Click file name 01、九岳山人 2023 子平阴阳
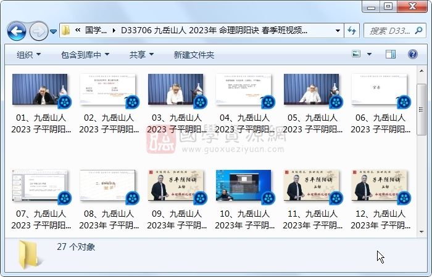Viewport: 432px width, 277px height. [x=41, y=123]
